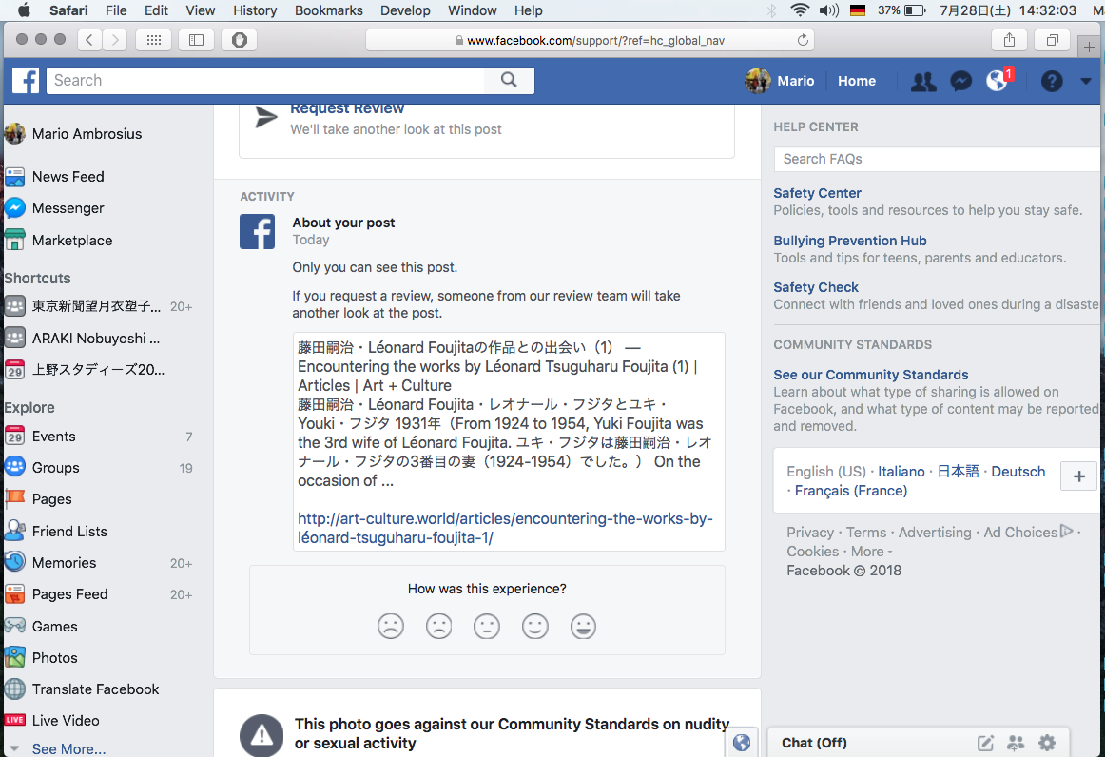Open Pages Feed in sidebar

69,595
